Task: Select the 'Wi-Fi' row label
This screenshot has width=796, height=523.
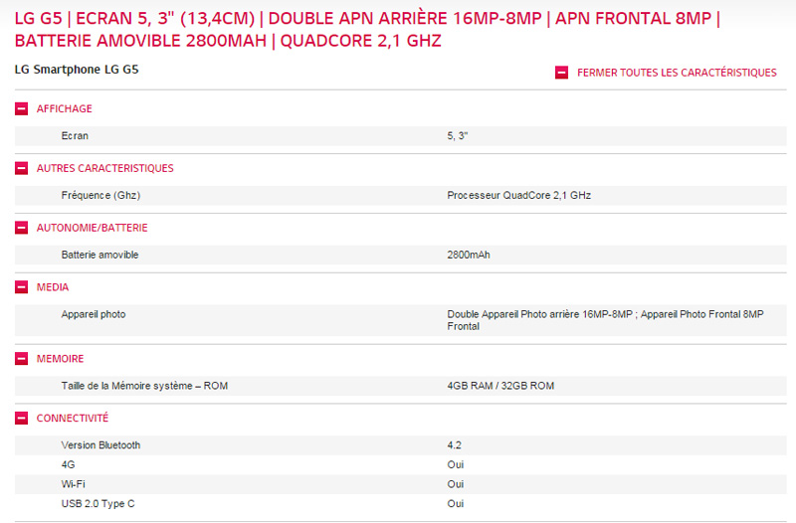Action: [73, 484]
